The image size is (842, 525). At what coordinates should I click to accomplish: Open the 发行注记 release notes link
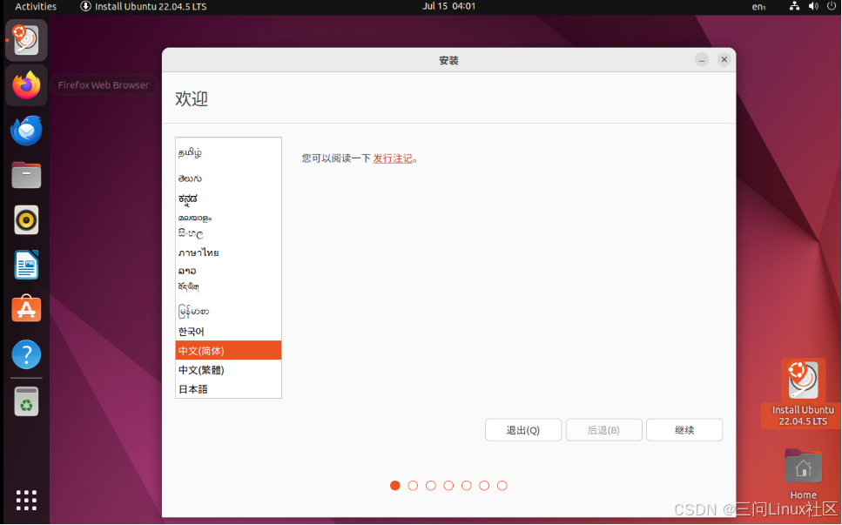393,158
